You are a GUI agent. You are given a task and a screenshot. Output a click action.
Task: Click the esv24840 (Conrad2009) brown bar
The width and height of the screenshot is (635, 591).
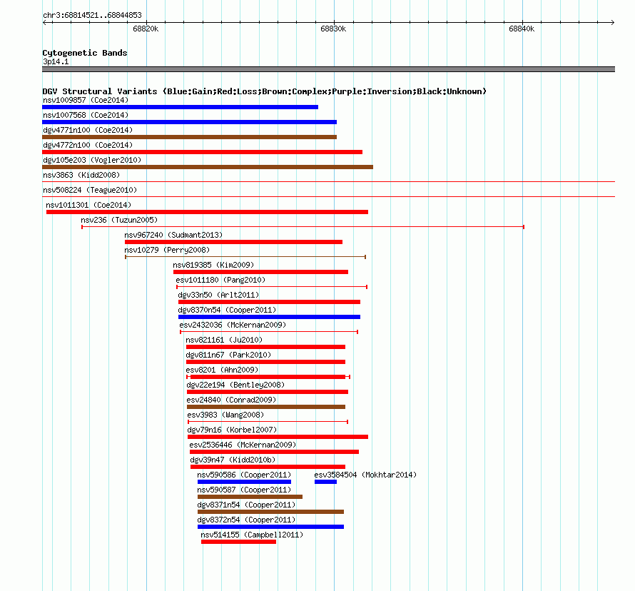[266, 407]
